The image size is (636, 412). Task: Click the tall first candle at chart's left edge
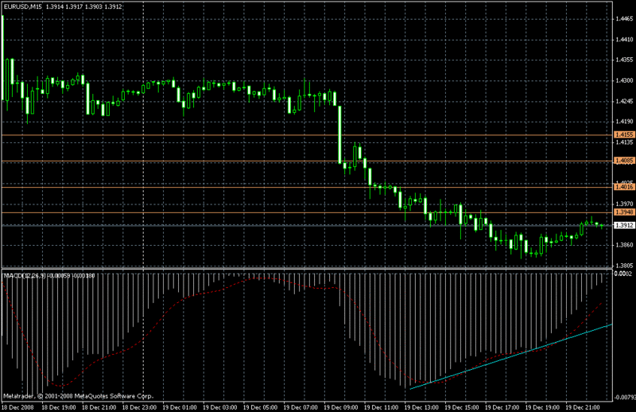coord(3,56)
